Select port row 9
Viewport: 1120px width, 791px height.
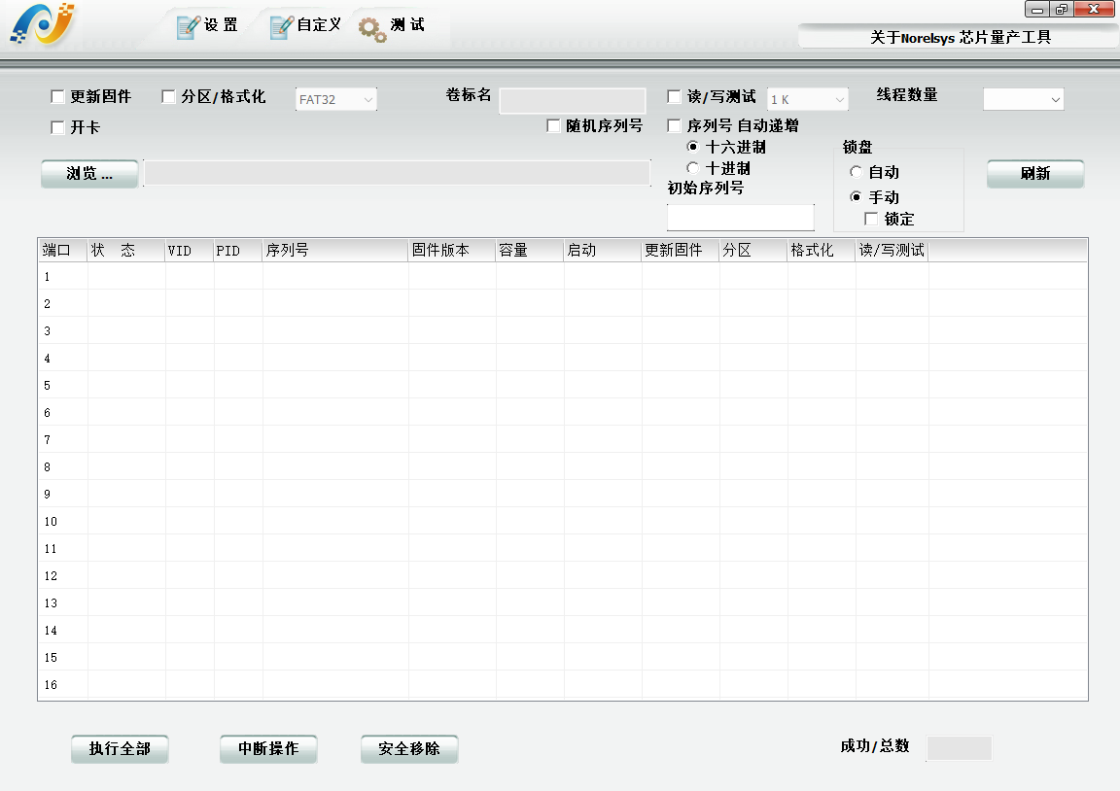(563, 494)
